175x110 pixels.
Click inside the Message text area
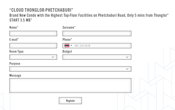click(70, 86)
